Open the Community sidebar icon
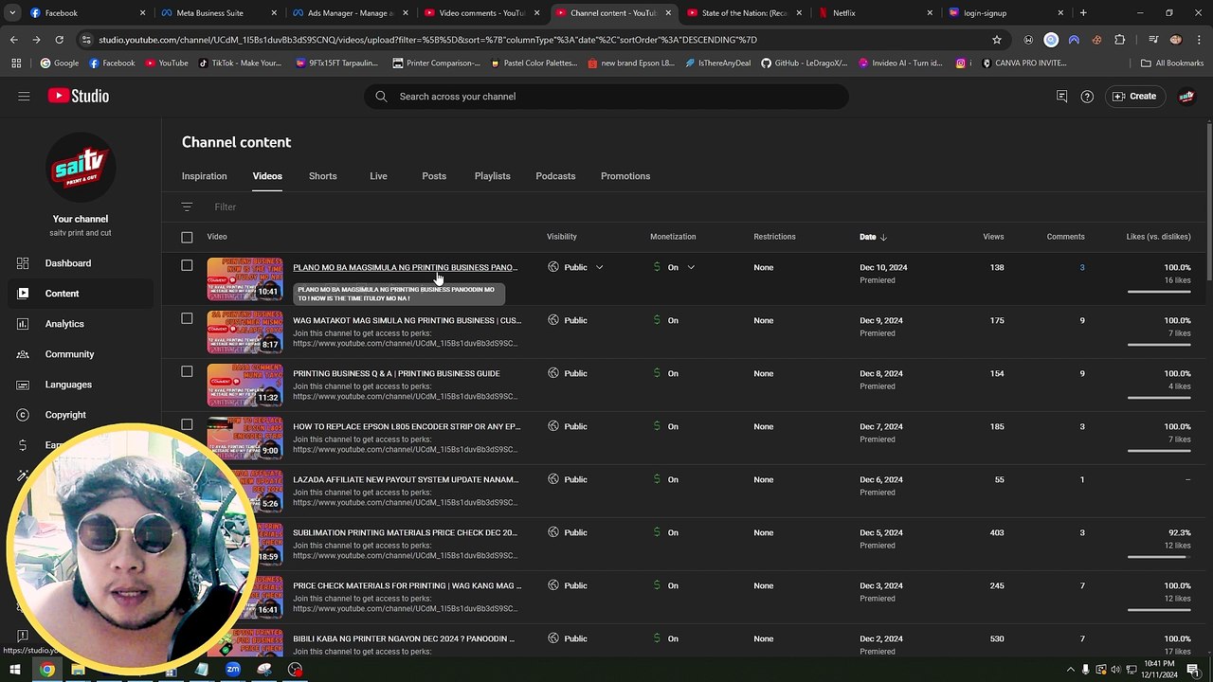This screenshot has width=1213, height=682. 23,354
